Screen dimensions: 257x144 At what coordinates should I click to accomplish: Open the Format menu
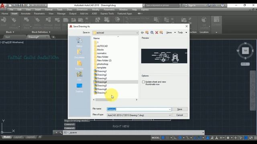[x=49, y=10]
